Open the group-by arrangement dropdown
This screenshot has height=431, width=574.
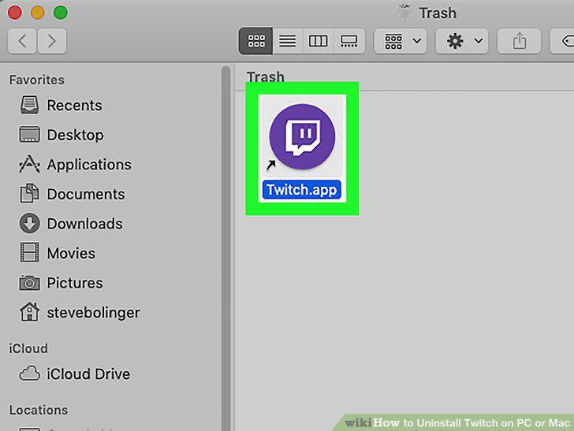(400, 41)
